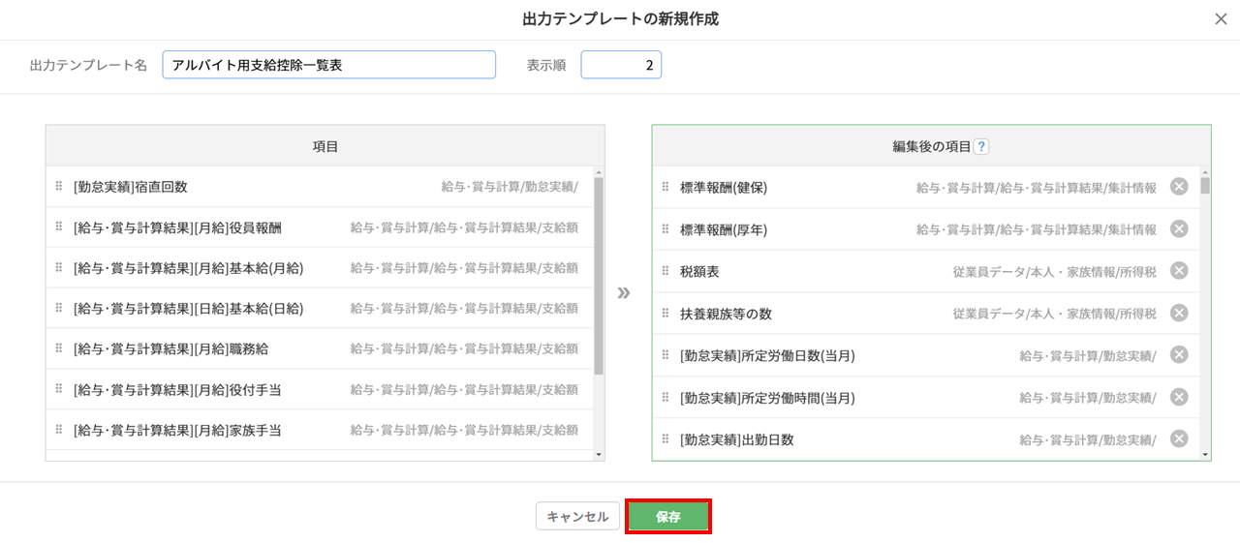Open help icon beside 編集後の項目
This screenshot has height=543, width=1240.
(981, 147)
